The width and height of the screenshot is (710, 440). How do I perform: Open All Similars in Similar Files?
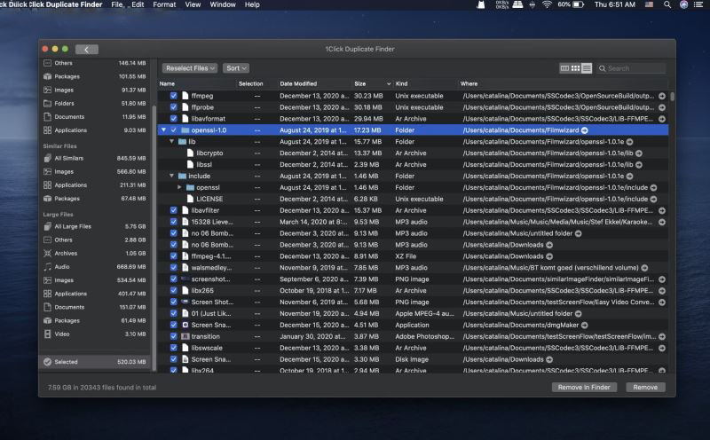pos(95,159)
